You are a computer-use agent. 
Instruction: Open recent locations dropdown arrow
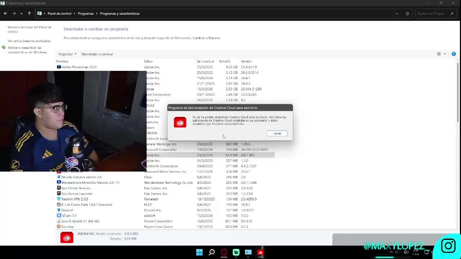pyautogui.click(x=21, y=14)
